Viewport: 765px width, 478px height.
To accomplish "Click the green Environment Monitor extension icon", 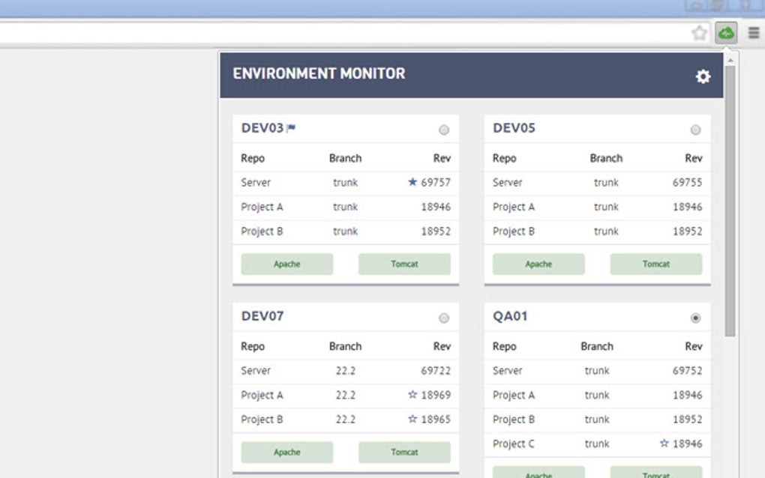I will click(724, 32).
